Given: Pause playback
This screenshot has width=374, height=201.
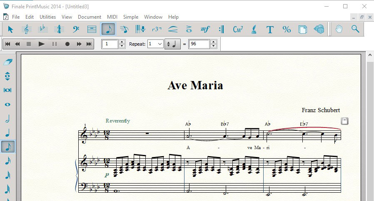Looking at the screenshot, I should pyautogui.click(x=55, y=44).
